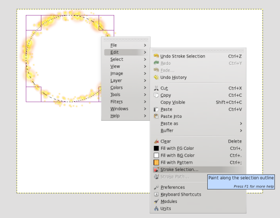Open the View submenu
280x218 pixels.
(125, 67)
